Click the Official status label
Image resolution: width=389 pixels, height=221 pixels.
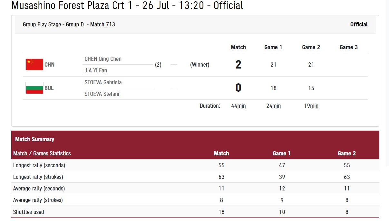coord(359,24)
